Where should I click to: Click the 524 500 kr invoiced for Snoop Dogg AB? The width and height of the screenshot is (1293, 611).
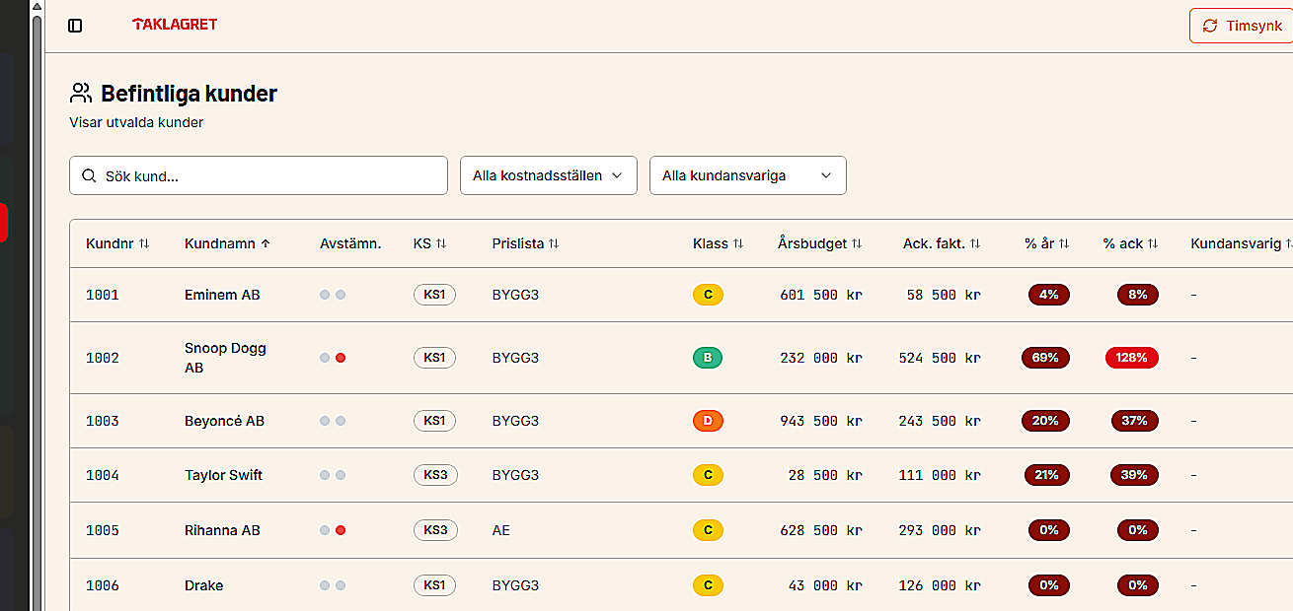click(940, 358)
